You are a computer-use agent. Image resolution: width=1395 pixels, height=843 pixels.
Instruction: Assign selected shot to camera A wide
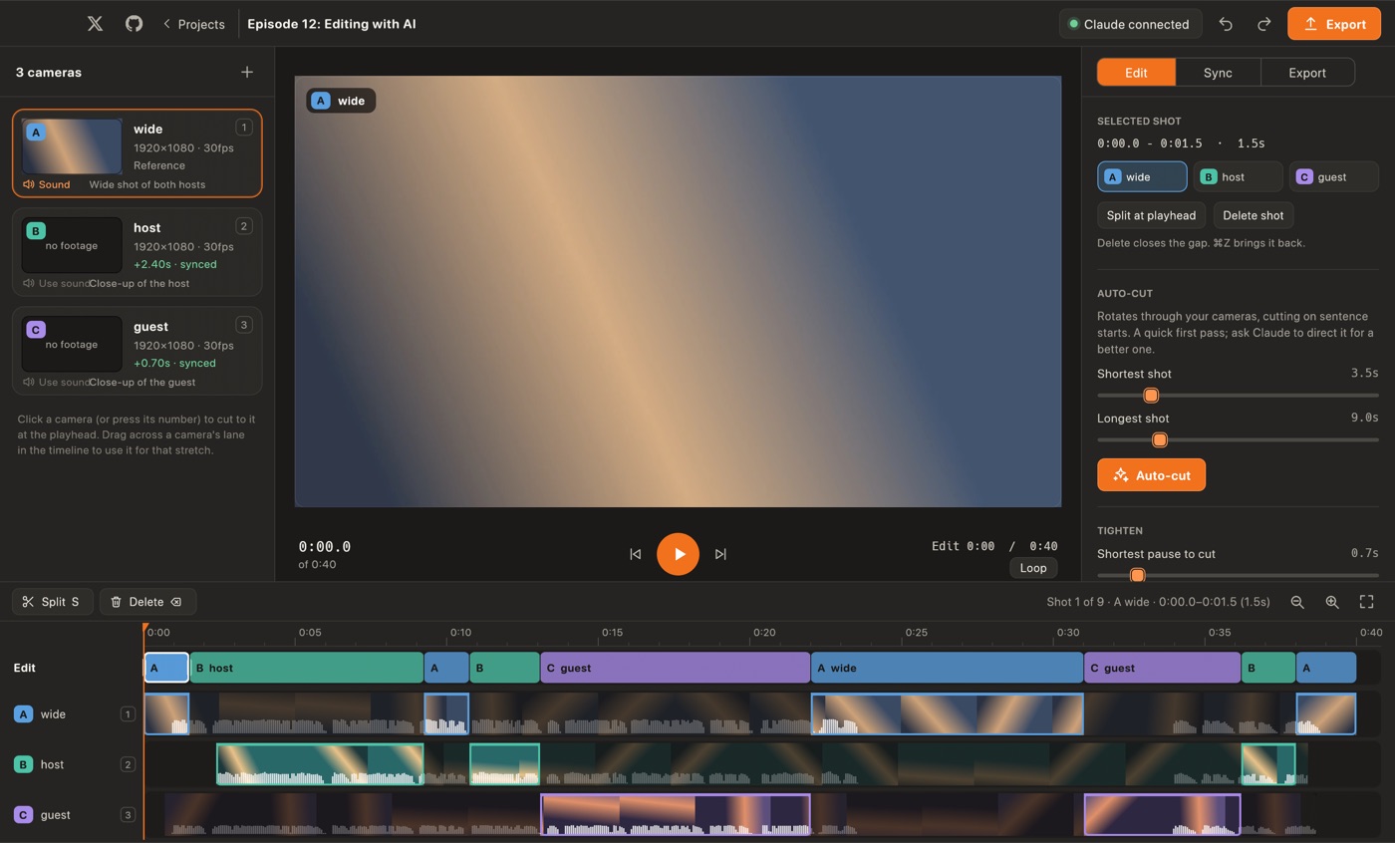pos(1142,176)
